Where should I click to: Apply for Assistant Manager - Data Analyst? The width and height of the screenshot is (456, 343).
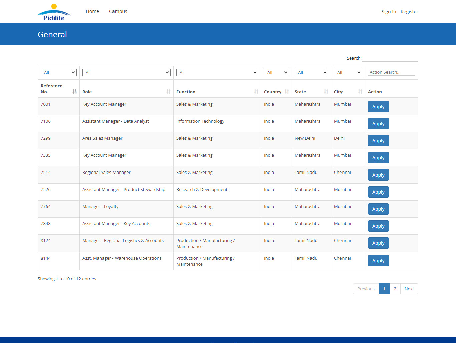(x=378, y=124)
